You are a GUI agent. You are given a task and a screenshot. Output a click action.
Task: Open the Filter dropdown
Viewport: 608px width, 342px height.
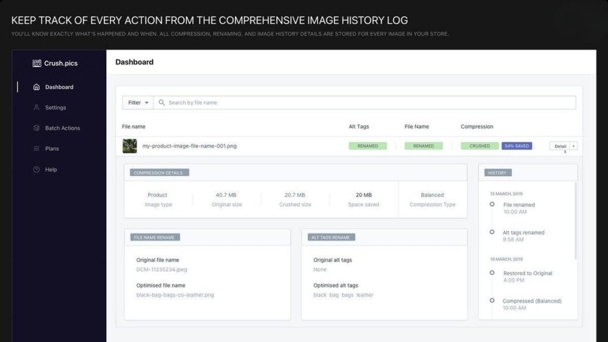click(137, 102)
